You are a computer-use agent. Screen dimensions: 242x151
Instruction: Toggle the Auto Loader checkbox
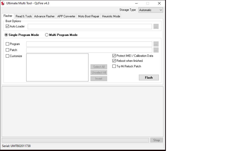pyautogui.click(x=7, y=26)
